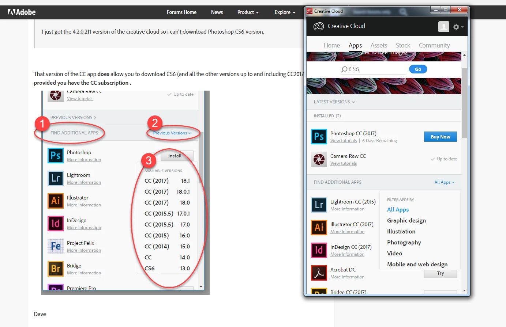The width and height of the screenshot is (506, 327).
Task: Click the InDesign CC (2017) icon
Action: click(319, 250)
